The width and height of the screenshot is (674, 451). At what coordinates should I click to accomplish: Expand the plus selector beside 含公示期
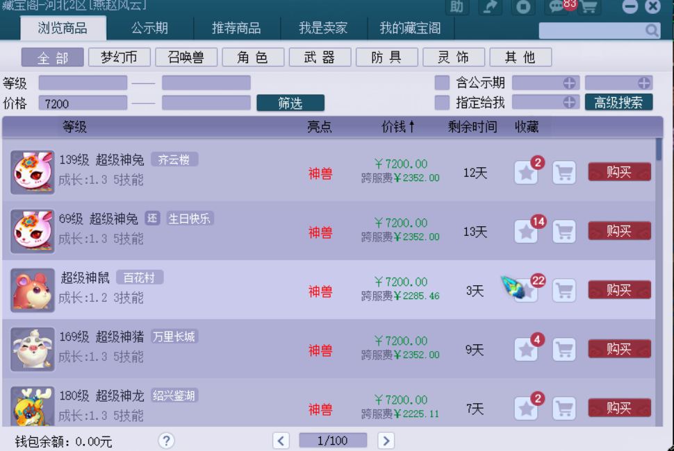click(x=569, y=83)
